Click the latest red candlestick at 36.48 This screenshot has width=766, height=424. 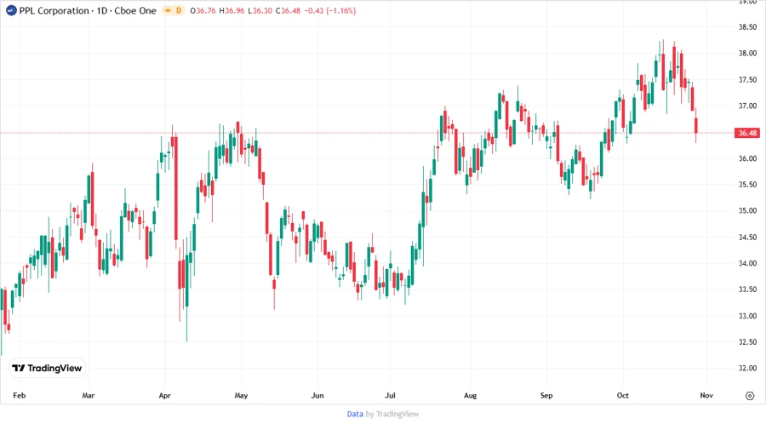click(x=696, y=125)
